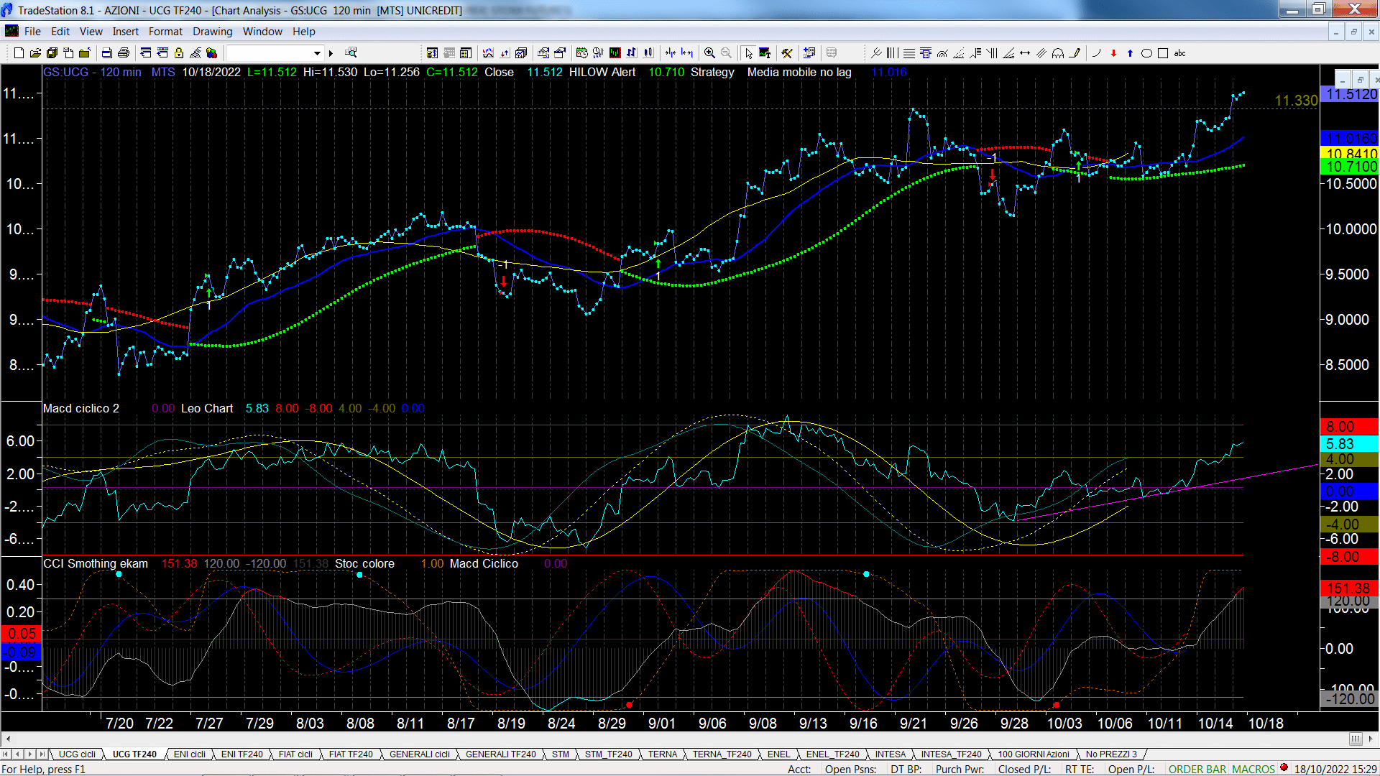Click the GS:UCG - 120 min symbol label
The height and width of the screenshot is (776, 1380).
pos(92,72)
